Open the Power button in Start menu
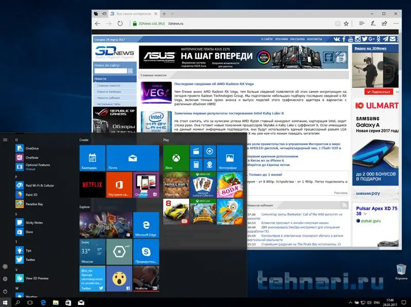 pos(5,291)
